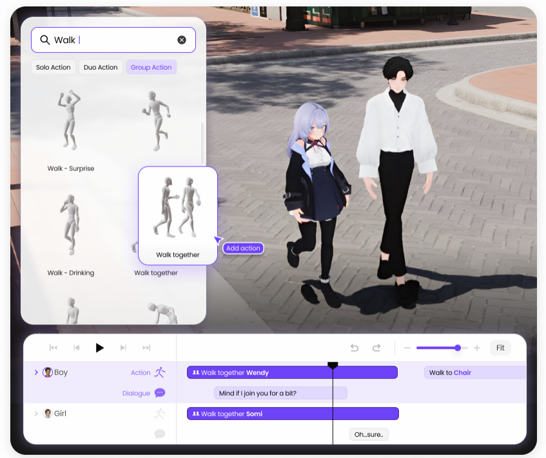
Task: Toggle Girl's action track icon
Action: pos(160,413)
